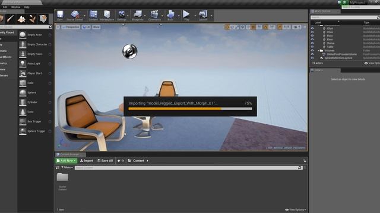Click the importing progress bar
This screenshot has width=380, height=213.
point(190,109)
